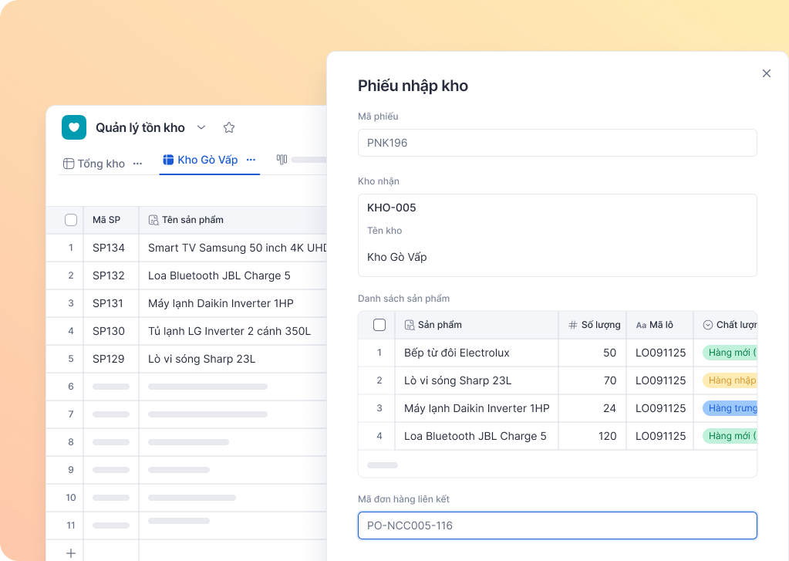
Task: Open the Hàng mới tag in Bếp từ row
Action: [x=730, y=353]
